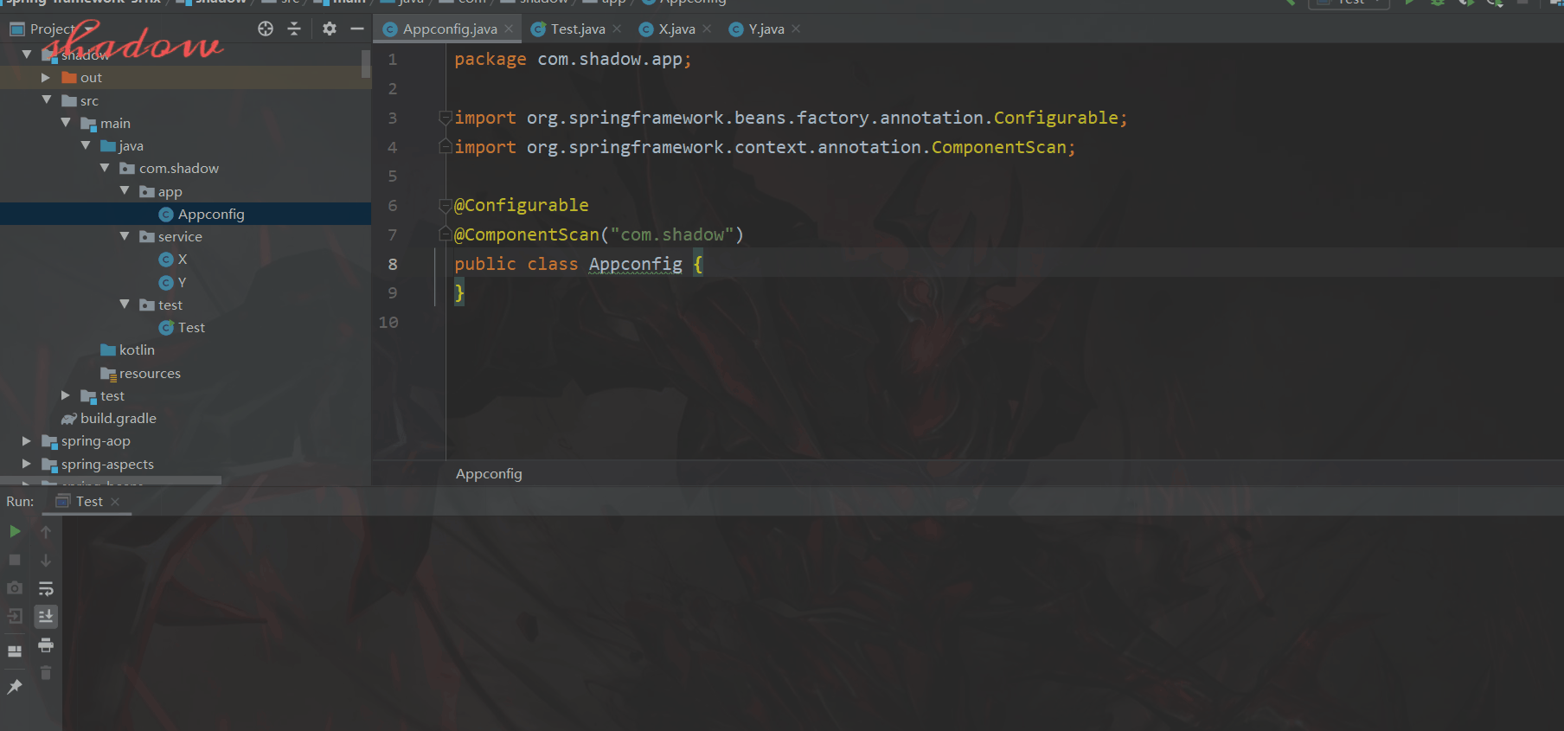The width and height of the screenshot is (1564, 731).
Task: Toggle fold marker at @Configurable line
Action: pyautogui.click(x=445, y=205)
